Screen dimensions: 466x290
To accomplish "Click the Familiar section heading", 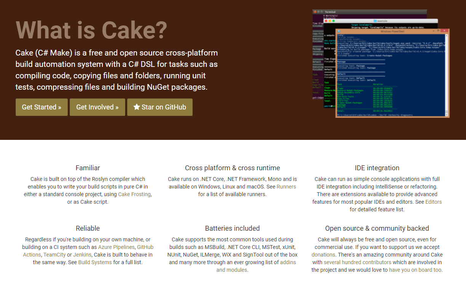I will point(88,168).
